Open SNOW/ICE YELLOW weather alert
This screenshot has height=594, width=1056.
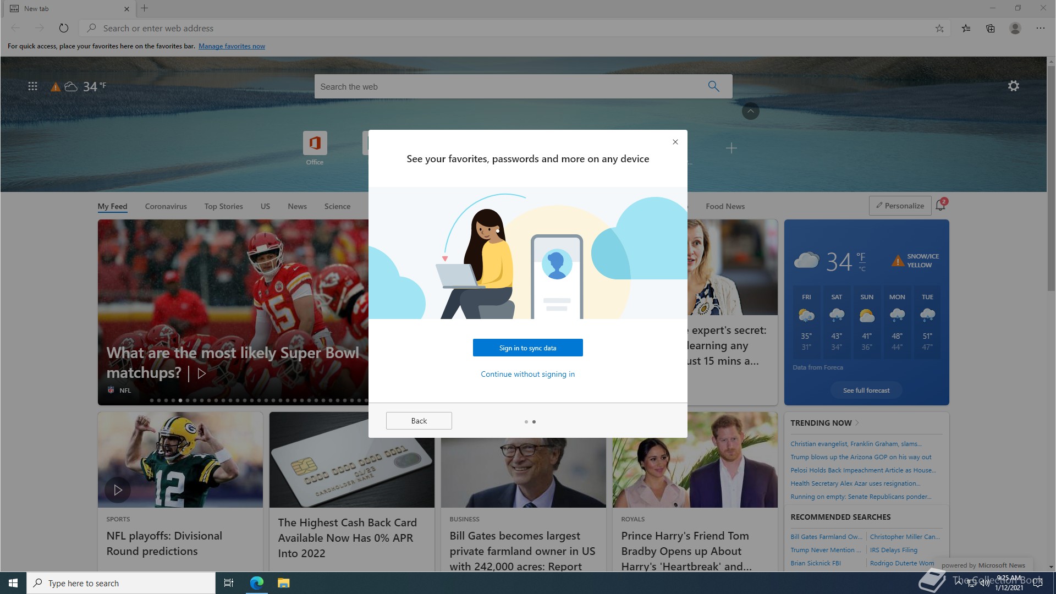[916, 261]
